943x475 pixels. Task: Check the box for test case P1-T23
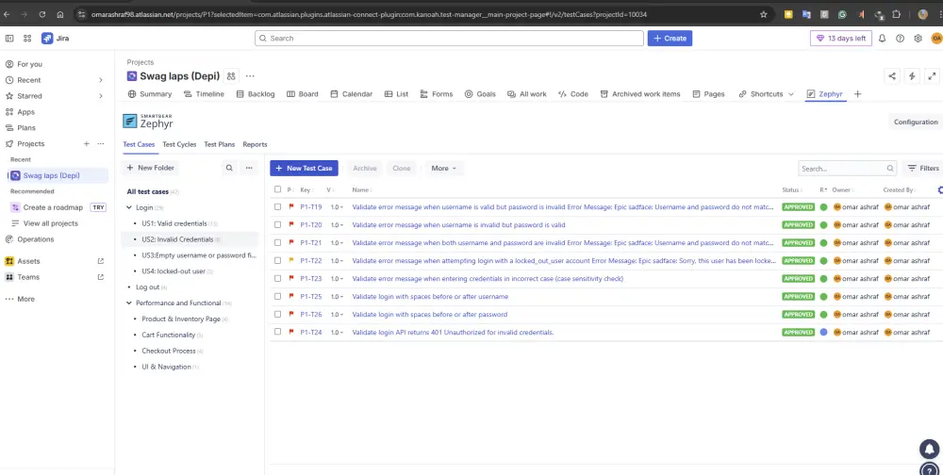click(277, 278)
